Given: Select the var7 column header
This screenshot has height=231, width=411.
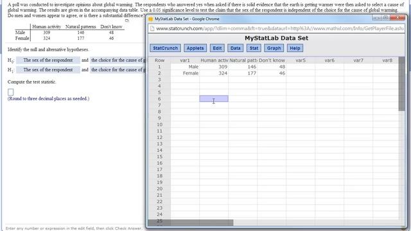Looking at the screenshot, I should tap(358, 60).
